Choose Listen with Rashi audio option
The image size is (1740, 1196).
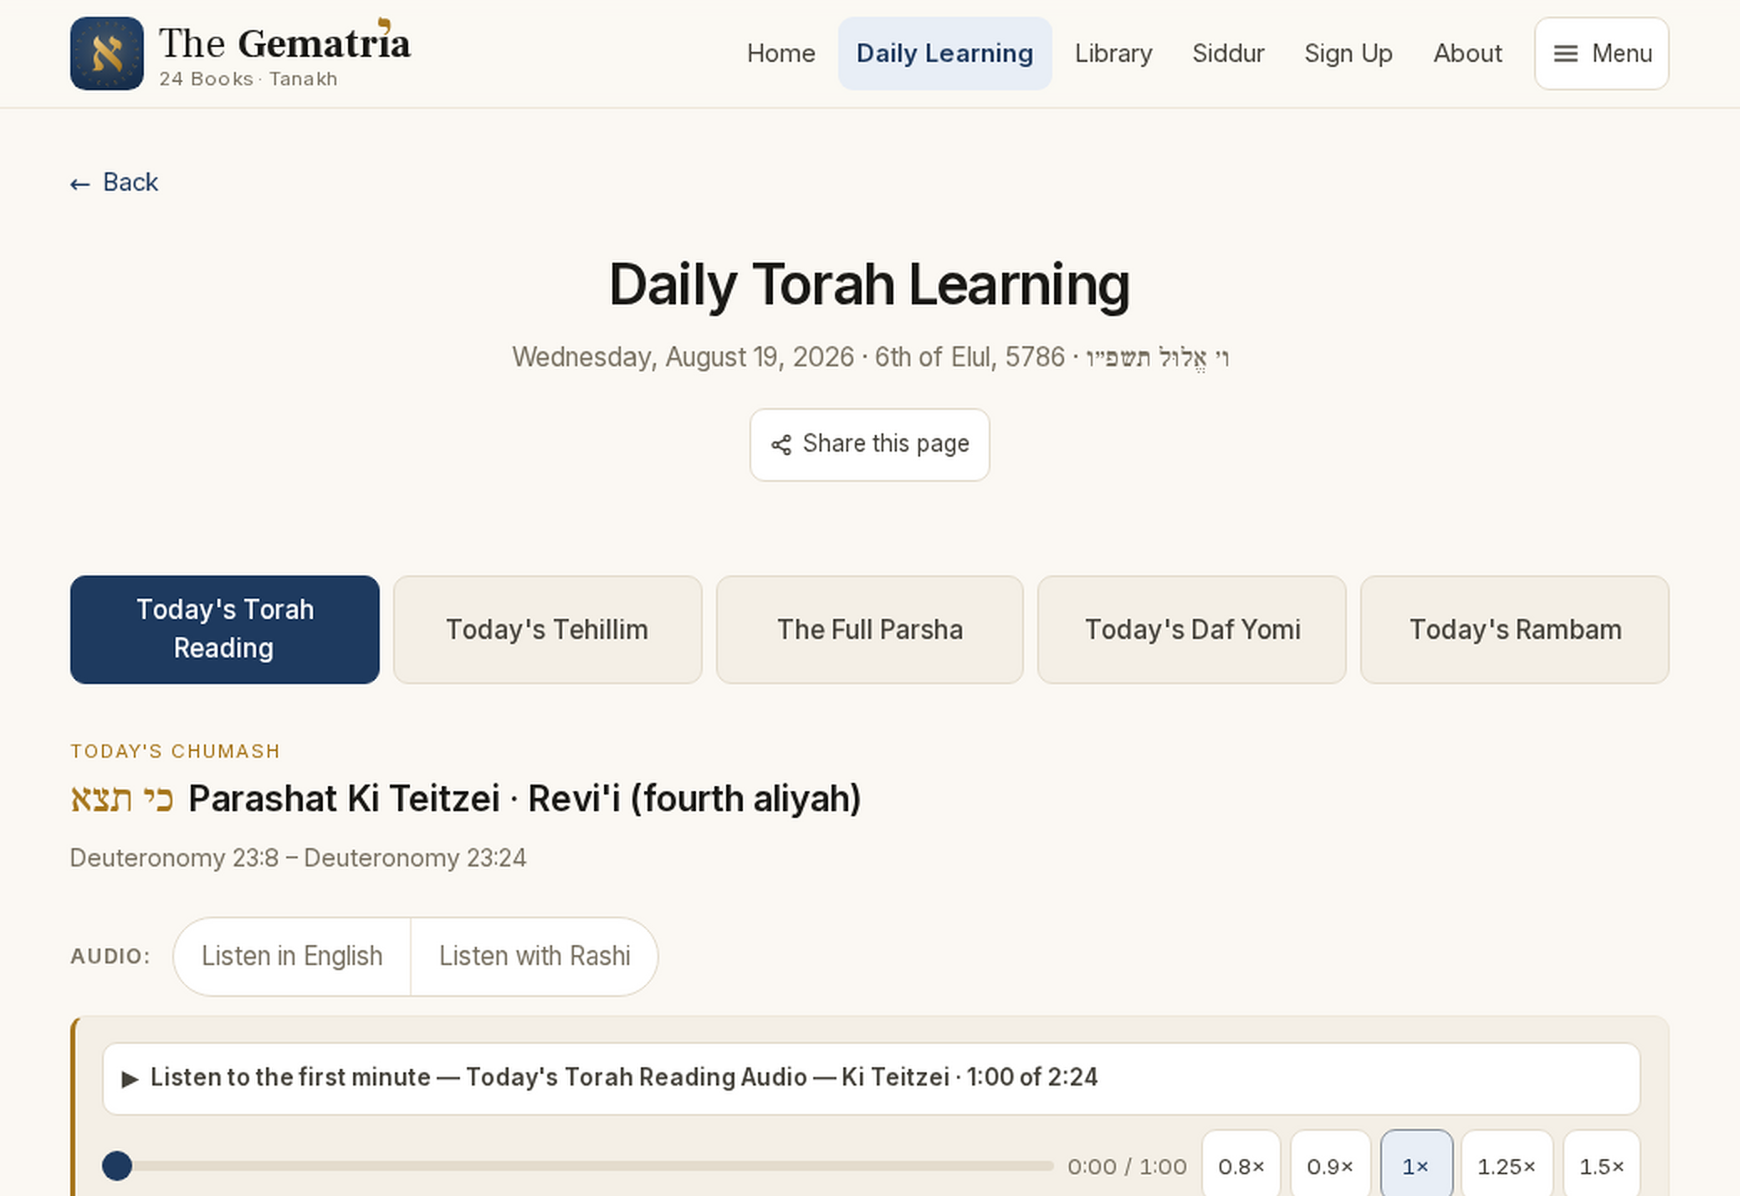pos(535,956)
